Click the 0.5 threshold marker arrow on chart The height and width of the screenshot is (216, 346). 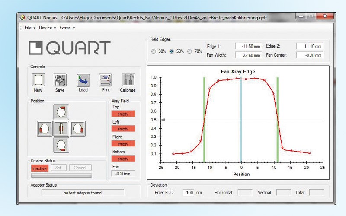(x=163, y=120)
